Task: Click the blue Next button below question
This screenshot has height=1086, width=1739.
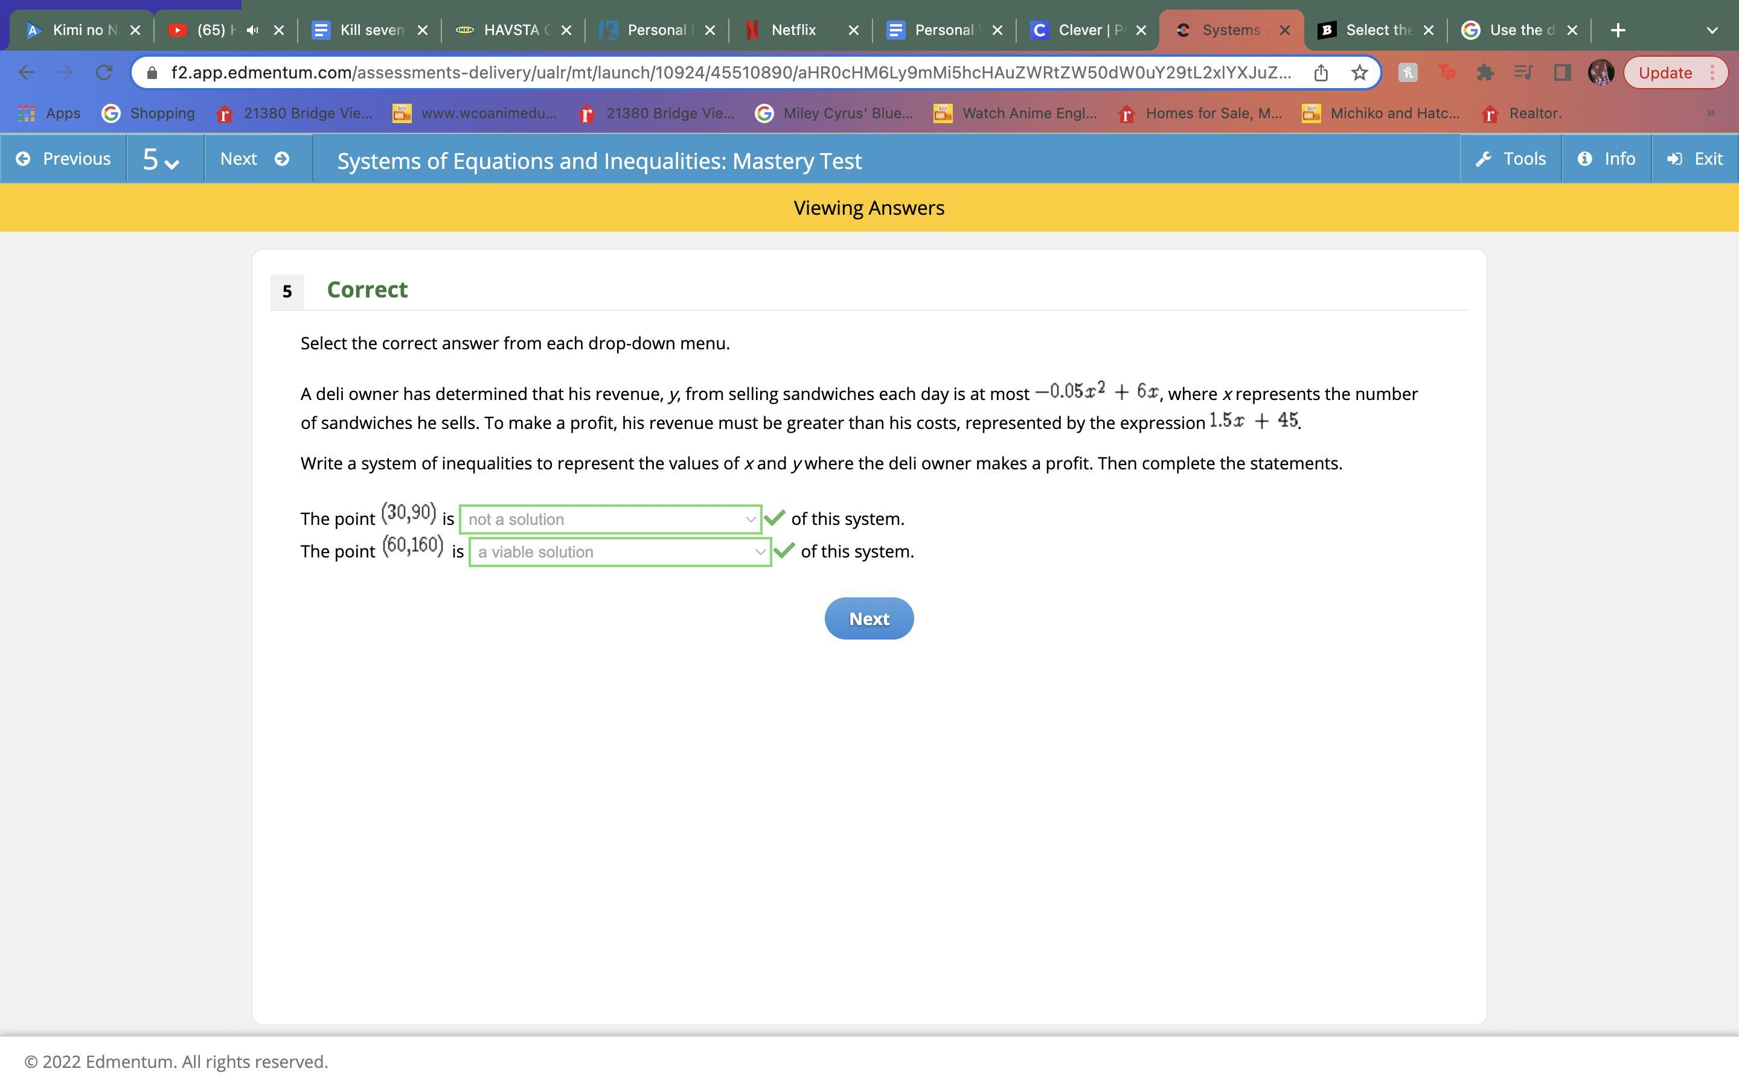Action: (x=869, y=618)
